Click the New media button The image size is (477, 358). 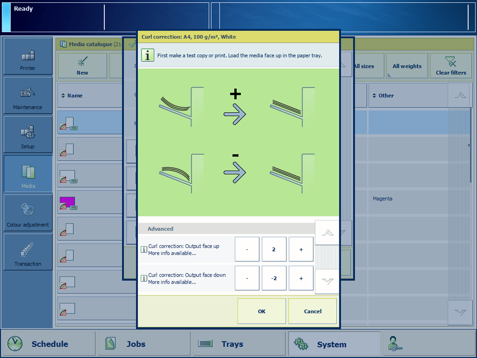point(82,66)
